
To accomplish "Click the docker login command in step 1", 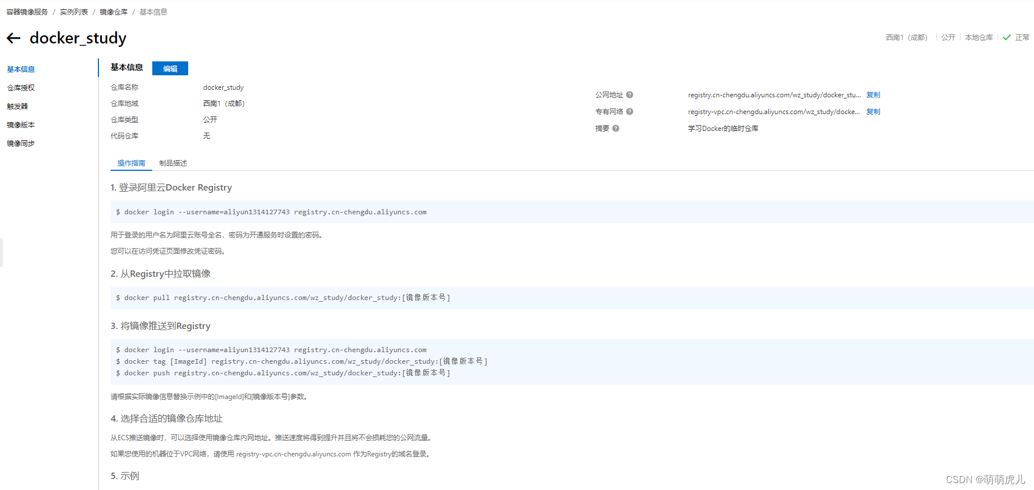I will (x=271, y=212).
